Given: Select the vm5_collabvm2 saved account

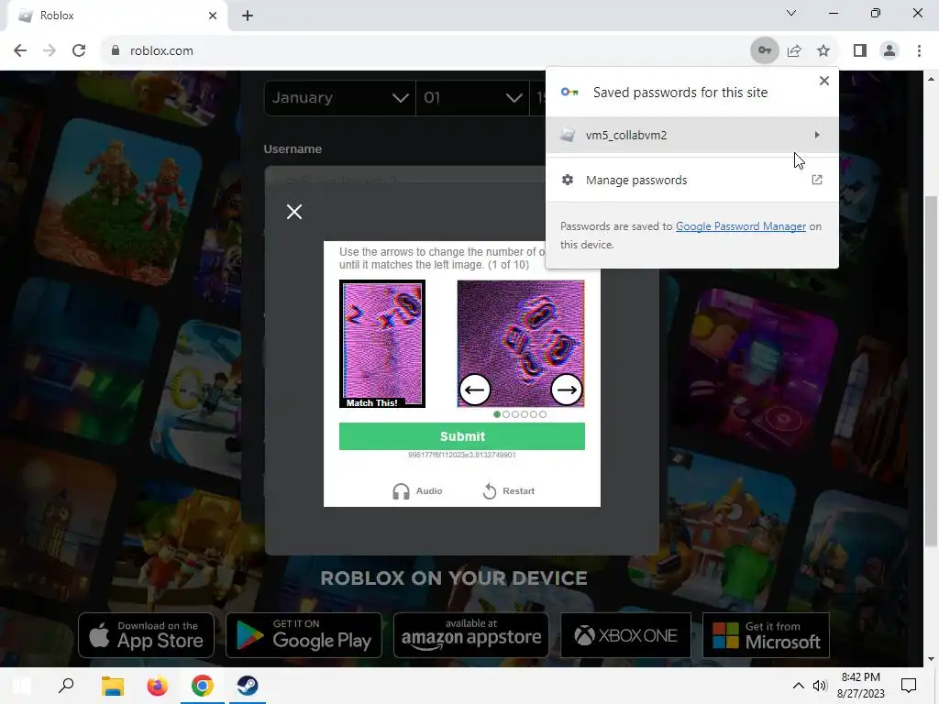Looking at the screenshot, I should click(x=692, y=136).
